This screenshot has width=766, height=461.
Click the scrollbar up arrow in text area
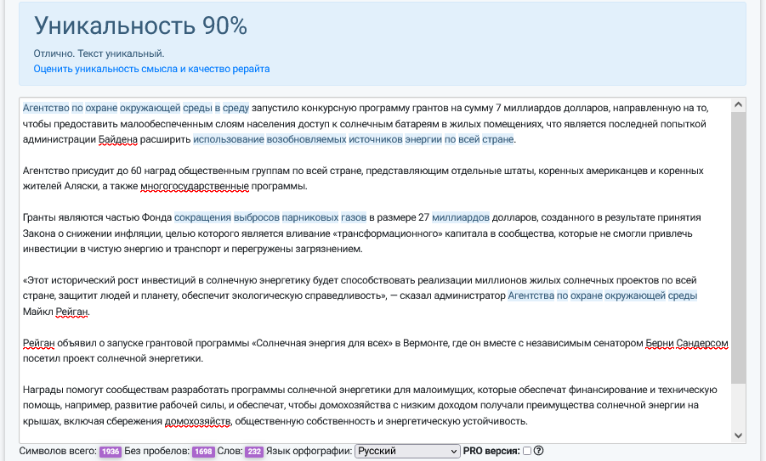pyautogui.click(x=738, y=105)
